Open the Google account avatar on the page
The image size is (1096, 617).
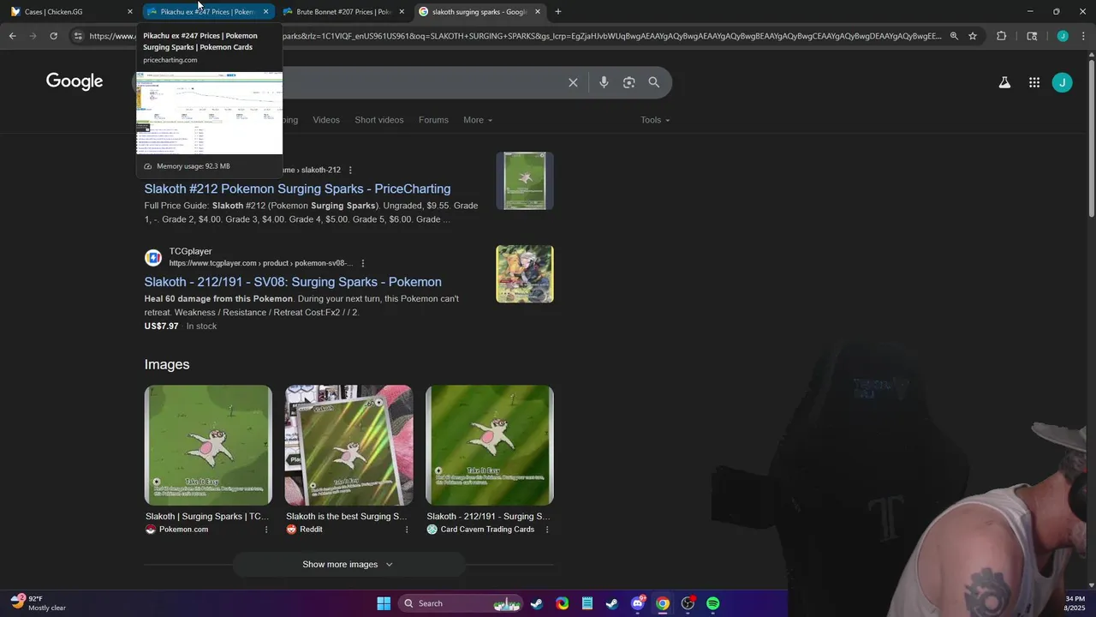1062,82
